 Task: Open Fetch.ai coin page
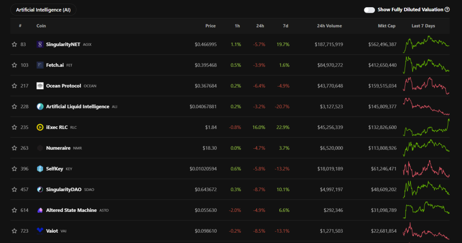tap(55, 65)
